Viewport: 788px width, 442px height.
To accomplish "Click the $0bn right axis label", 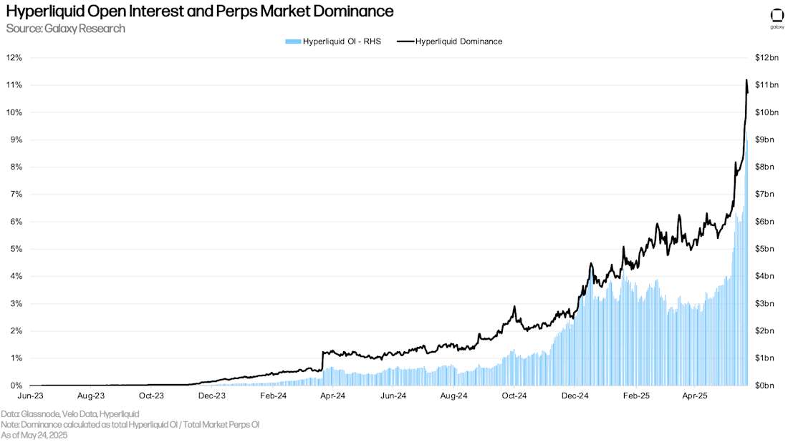I will coord(764,385).
